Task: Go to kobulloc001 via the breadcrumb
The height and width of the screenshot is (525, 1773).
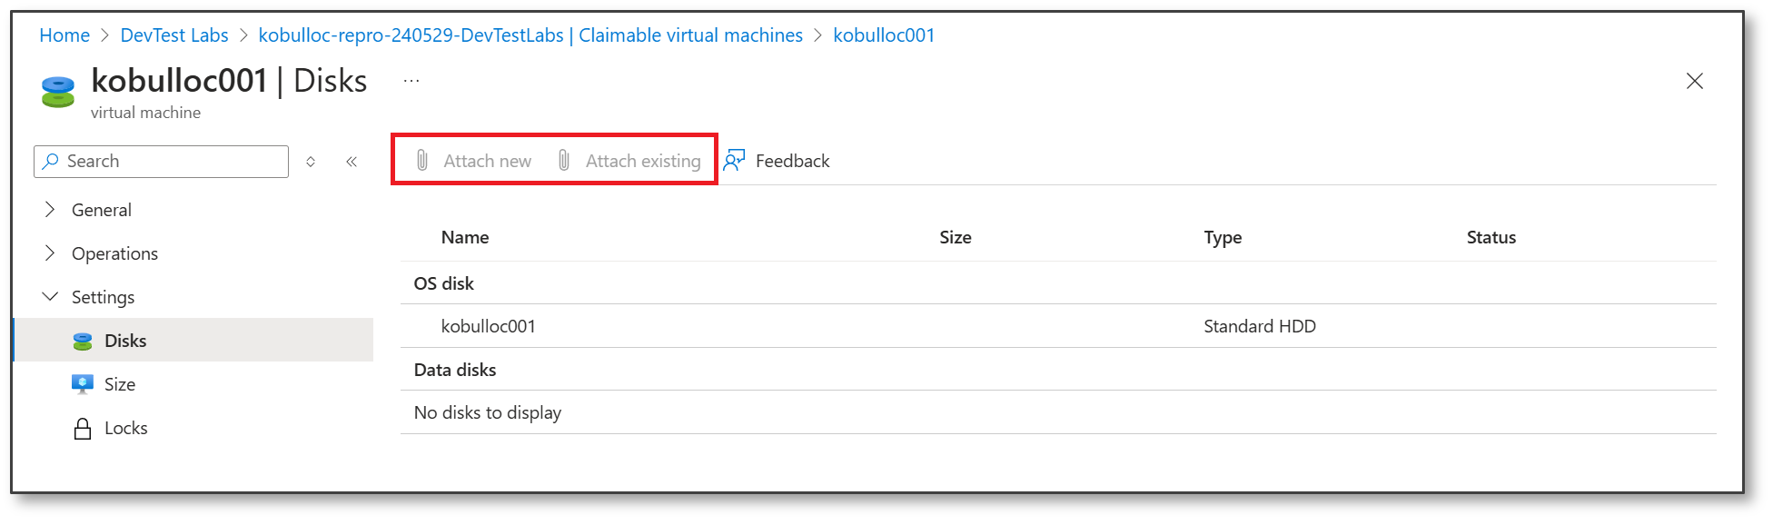Action: (x=884, y=35)
